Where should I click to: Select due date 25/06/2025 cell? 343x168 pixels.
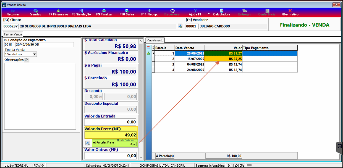(190, 53)
